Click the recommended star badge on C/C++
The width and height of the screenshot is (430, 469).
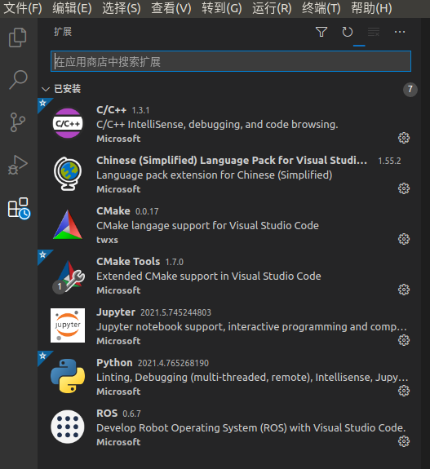pos(43,104)
